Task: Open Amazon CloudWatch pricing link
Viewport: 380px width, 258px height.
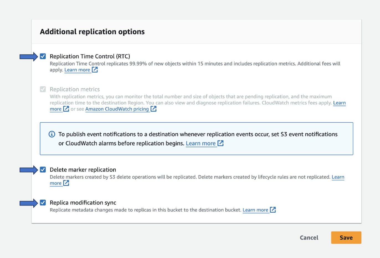Action: [x=117, y=109]
